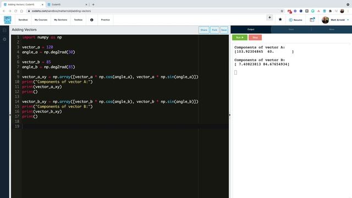Viewport: 352px width, 198px height.
Task: Go back with the browser back arrow
Action: click(4, 11)
